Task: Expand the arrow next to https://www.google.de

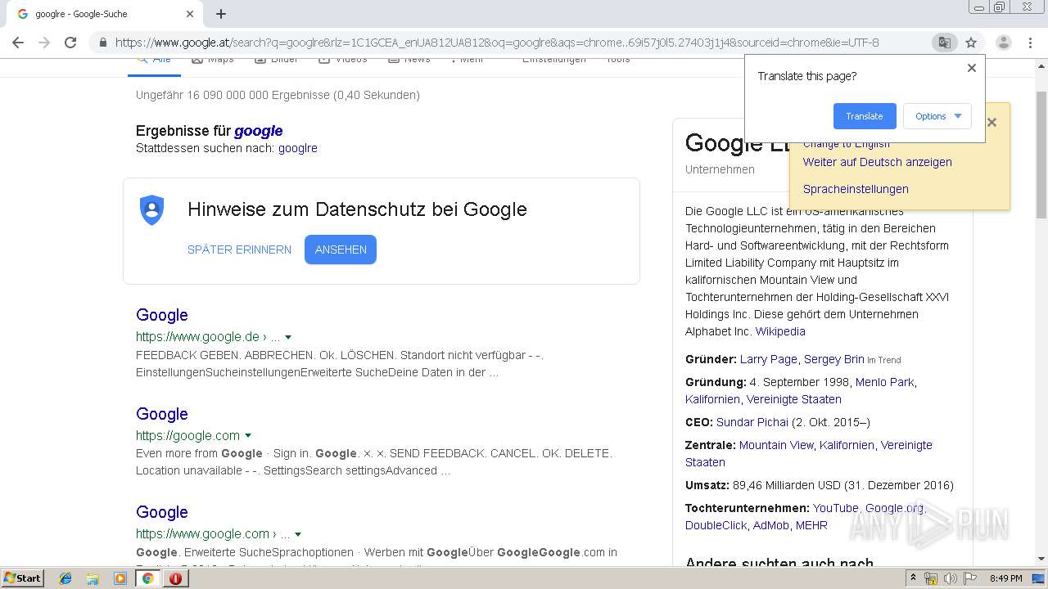Action: click(x=288, y=337)
